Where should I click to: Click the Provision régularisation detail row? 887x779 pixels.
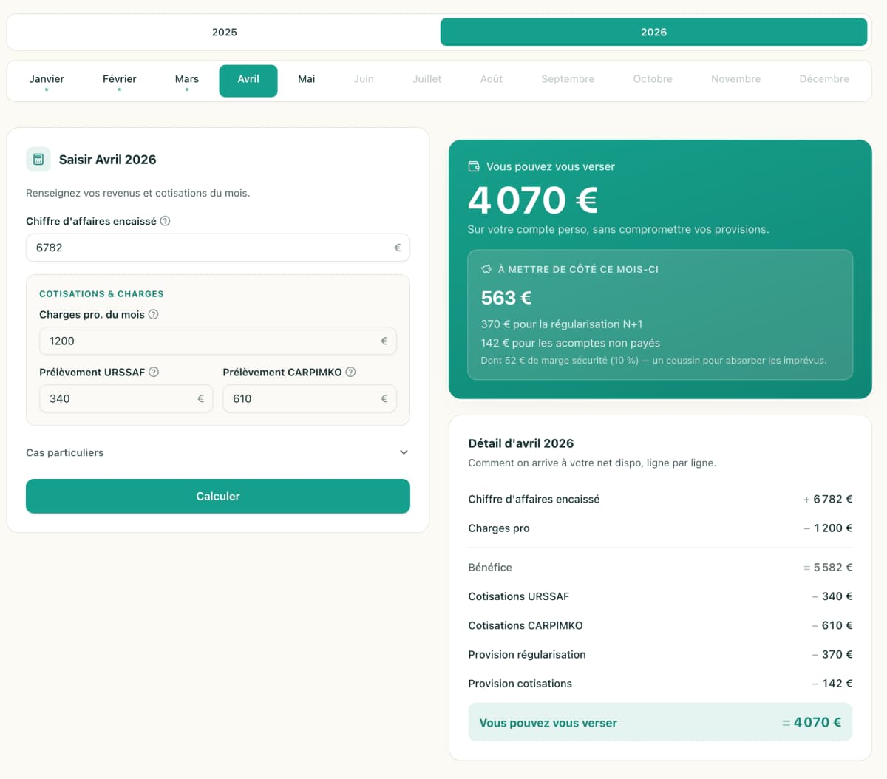pos(660,655)
